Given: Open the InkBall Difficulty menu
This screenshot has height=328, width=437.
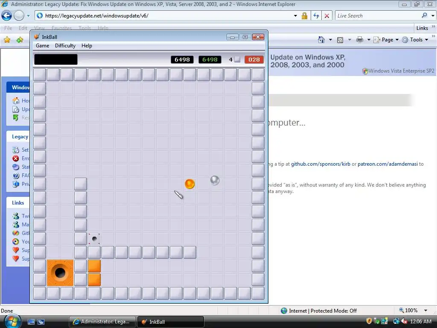Looking at the screenshot, I should pos(65,46).
